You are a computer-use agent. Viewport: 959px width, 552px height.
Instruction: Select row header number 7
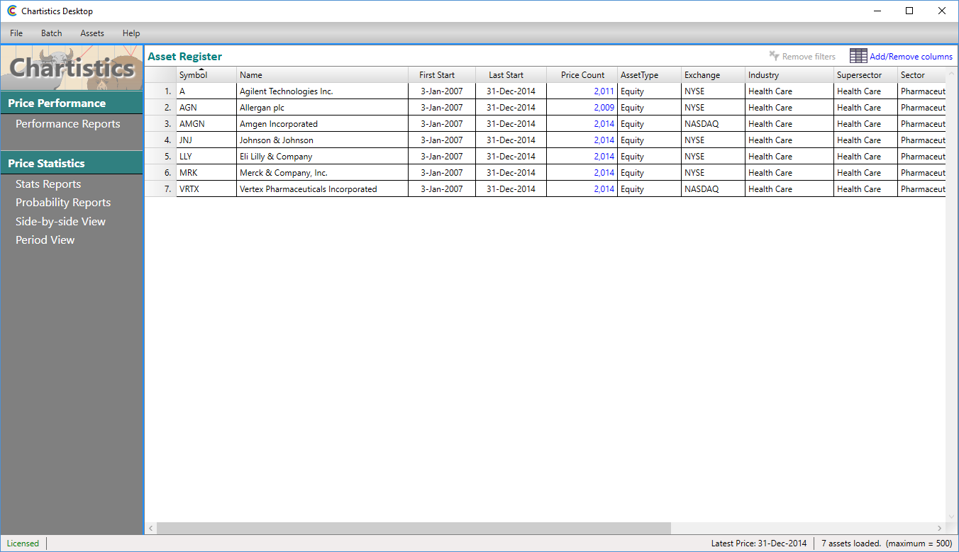click(x=161, y=189)
